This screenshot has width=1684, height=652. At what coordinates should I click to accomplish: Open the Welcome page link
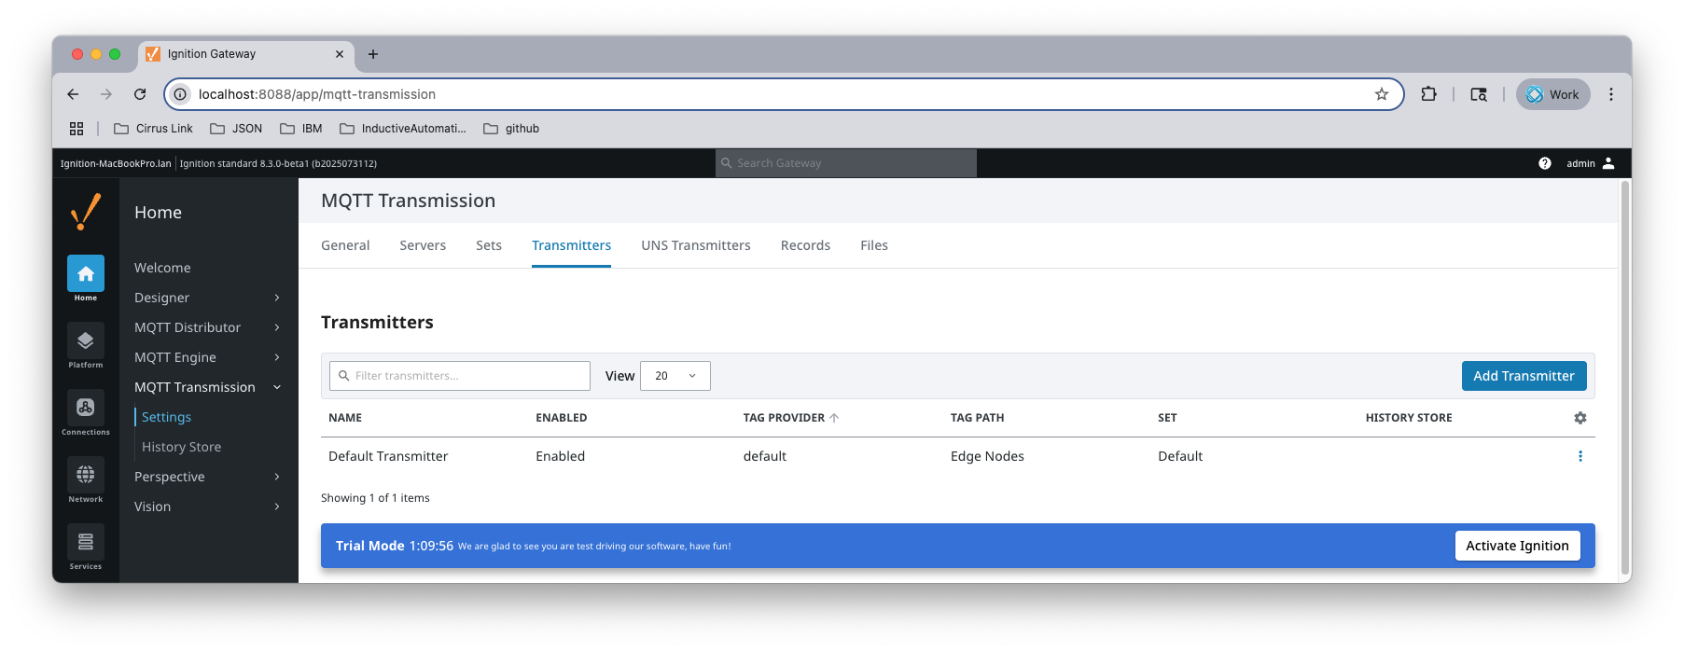162,268
